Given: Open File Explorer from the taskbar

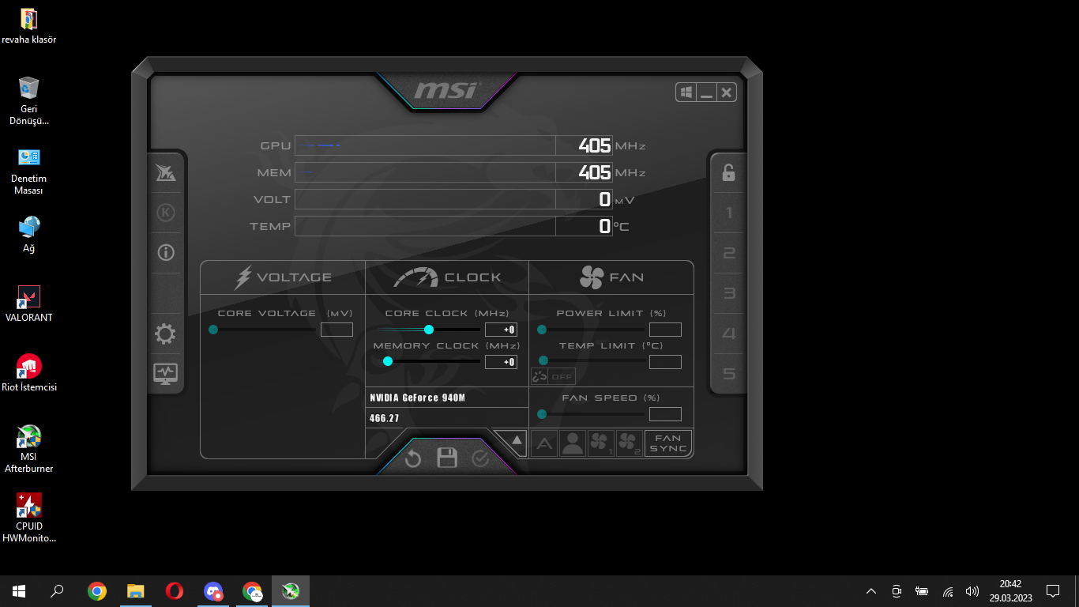Looking at the screenshot, I should coord(136,591).
